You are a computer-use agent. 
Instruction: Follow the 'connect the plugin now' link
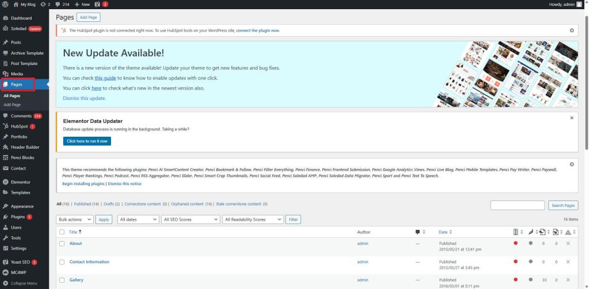258,30
